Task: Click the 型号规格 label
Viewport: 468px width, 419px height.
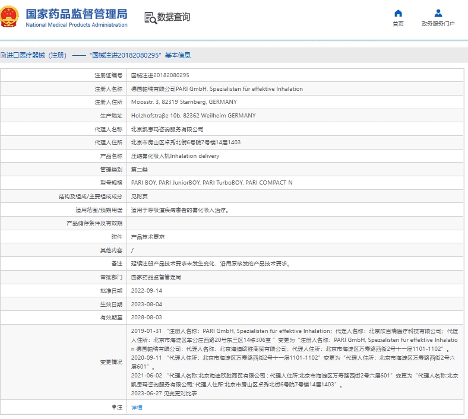Action: click(x=111, y=183)
